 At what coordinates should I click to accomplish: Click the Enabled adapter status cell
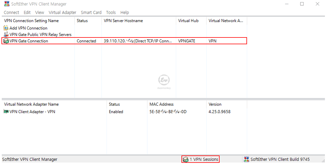point(116,111)
